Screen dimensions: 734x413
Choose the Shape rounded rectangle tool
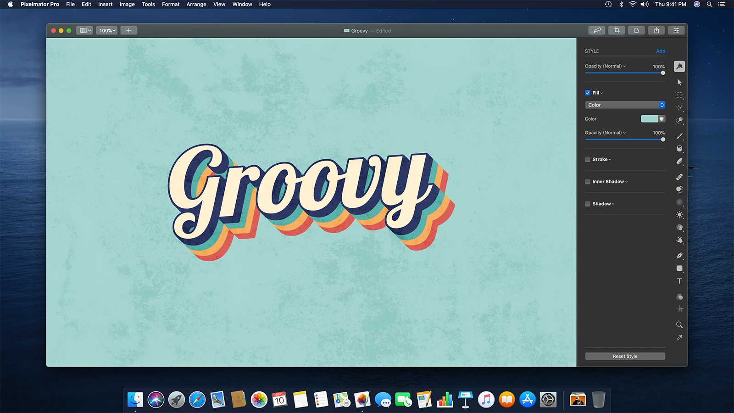coord(679,268)
